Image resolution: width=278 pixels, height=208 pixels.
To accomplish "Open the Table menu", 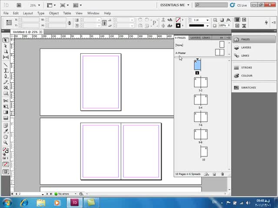I will click(x=67, y=13).
